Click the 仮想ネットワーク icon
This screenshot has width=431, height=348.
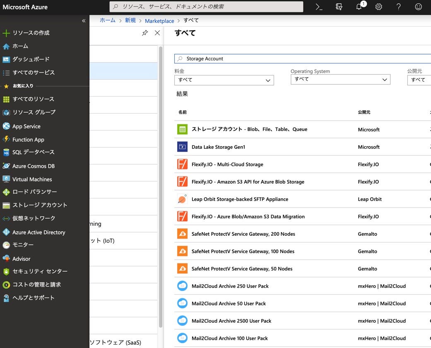point(6,219)
